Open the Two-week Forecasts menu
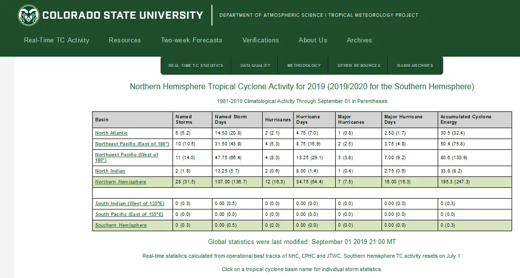This screenshot has width=520, height=278. [x=191, y=40]
